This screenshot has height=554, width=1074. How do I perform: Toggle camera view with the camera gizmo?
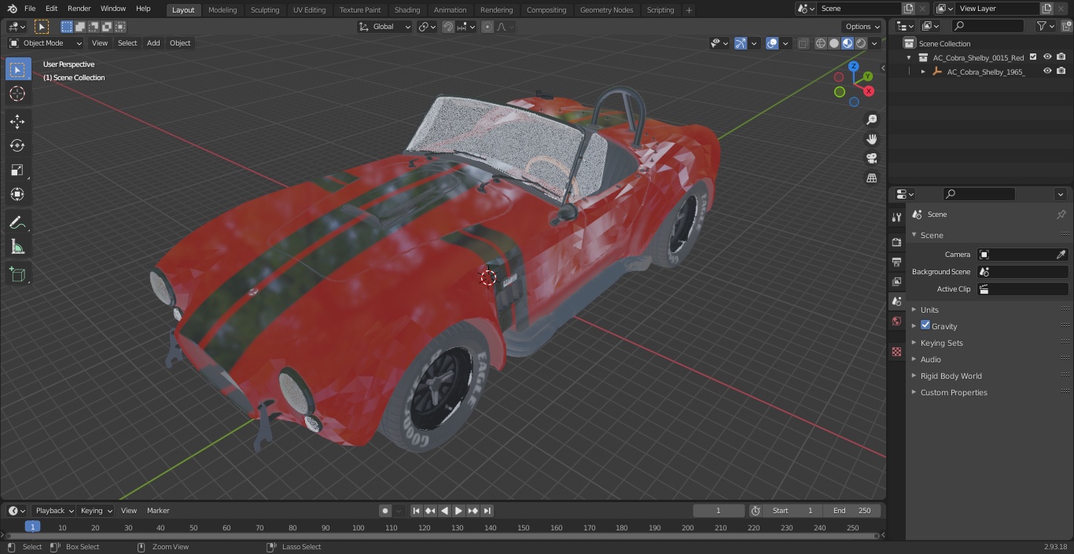pos(871,158)
